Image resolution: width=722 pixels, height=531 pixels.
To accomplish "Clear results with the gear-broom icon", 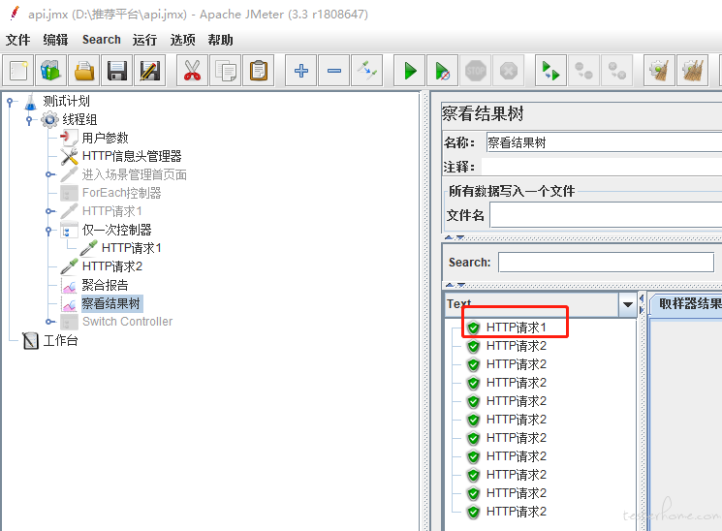I will [659, 71].
